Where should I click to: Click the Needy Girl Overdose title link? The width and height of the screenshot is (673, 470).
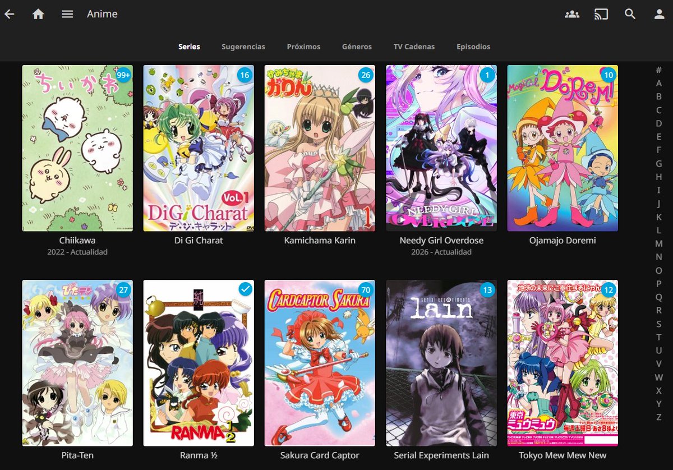tap(441, 240)
